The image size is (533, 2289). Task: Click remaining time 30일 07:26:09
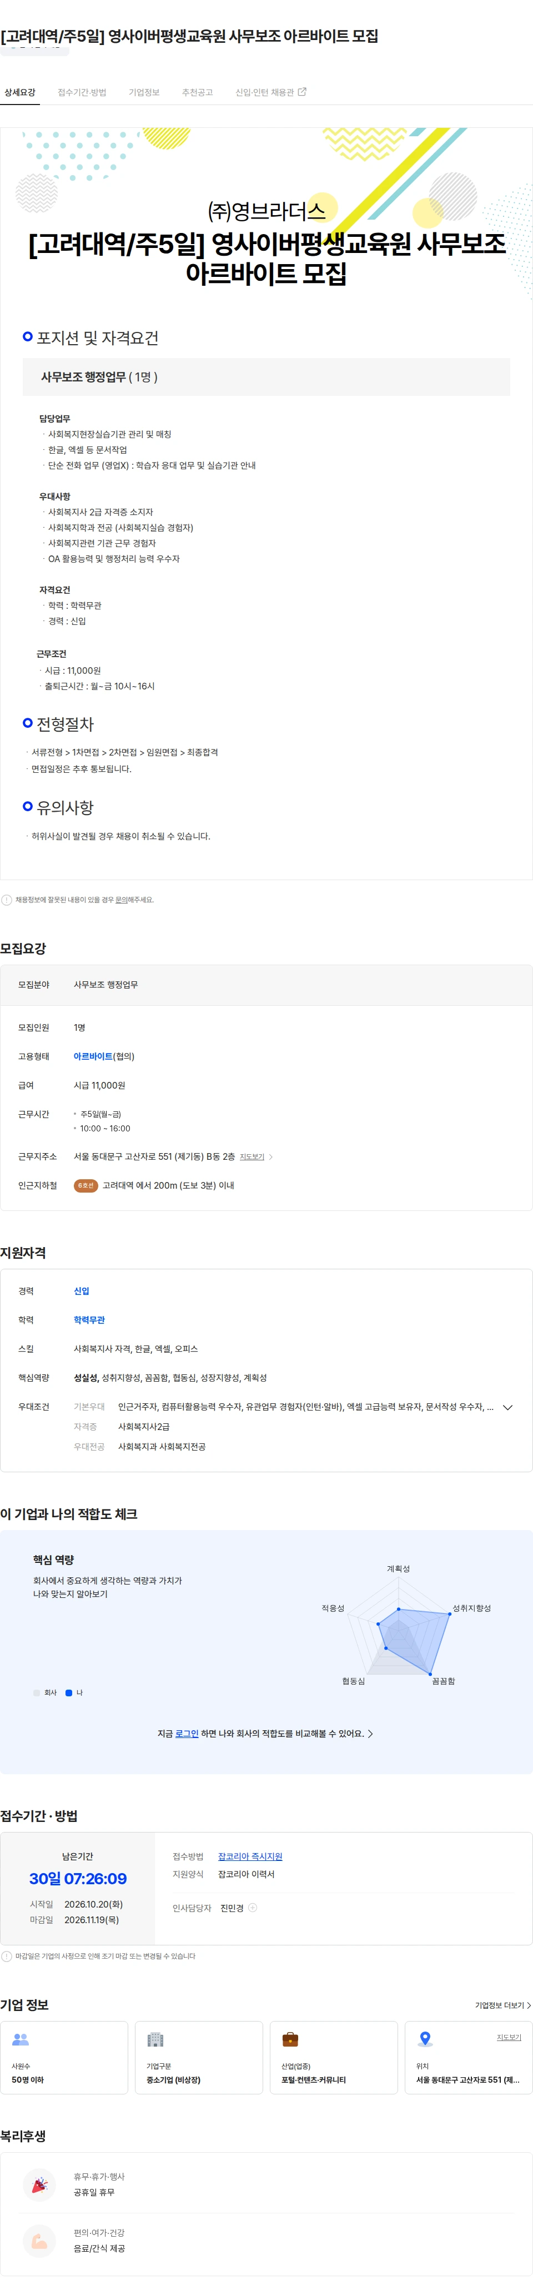pos(78,1879)
